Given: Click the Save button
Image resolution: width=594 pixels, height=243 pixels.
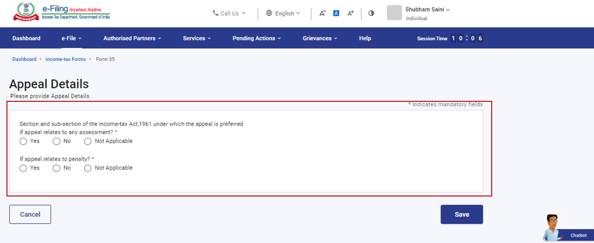Looking at the screenshot, I should 461,214.
